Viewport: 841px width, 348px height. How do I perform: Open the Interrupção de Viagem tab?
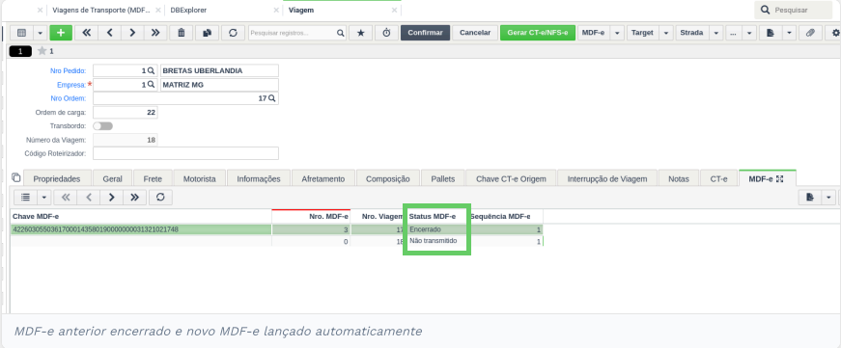click(607, 178)
